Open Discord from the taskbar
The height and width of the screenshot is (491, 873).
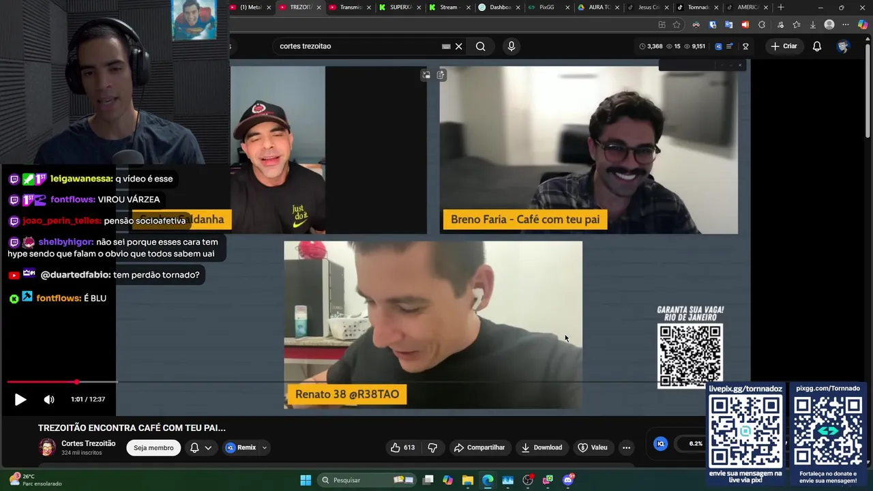click(x=568, y=480)
